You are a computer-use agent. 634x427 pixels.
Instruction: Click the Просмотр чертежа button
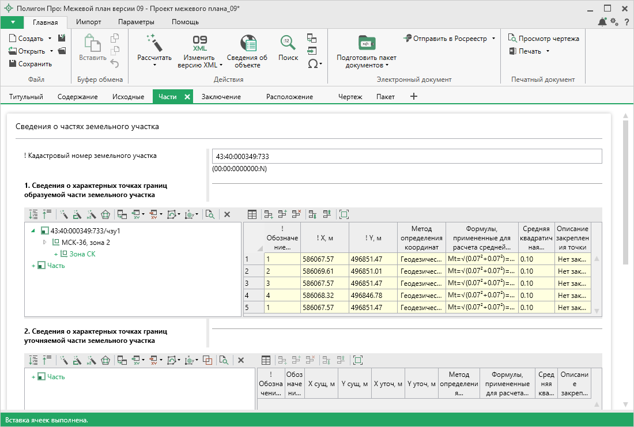tap(543, 39)
